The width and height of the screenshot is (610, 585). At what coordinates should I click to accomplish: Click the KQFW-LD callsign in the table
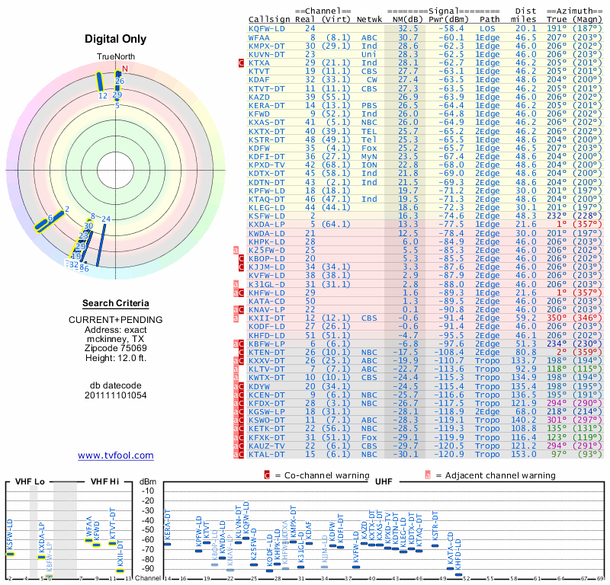(266, 29)
